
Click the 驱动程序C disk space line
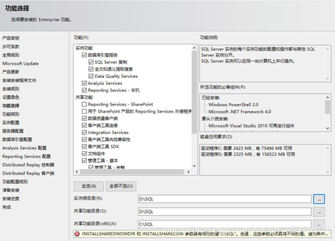(x=247, y=149)
